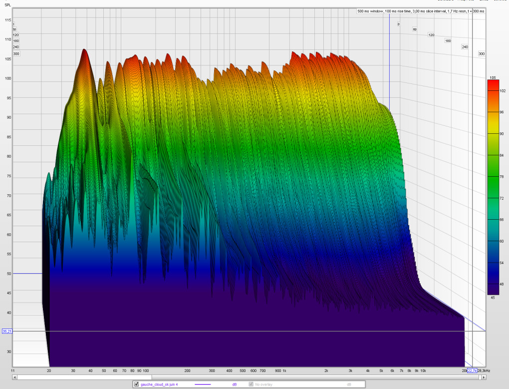The width and height of the screenshot is (509, 389).
Task: Toggle the gauche_cloud_ok juin 4 trace checkbox
Action: tap(137, 384)
